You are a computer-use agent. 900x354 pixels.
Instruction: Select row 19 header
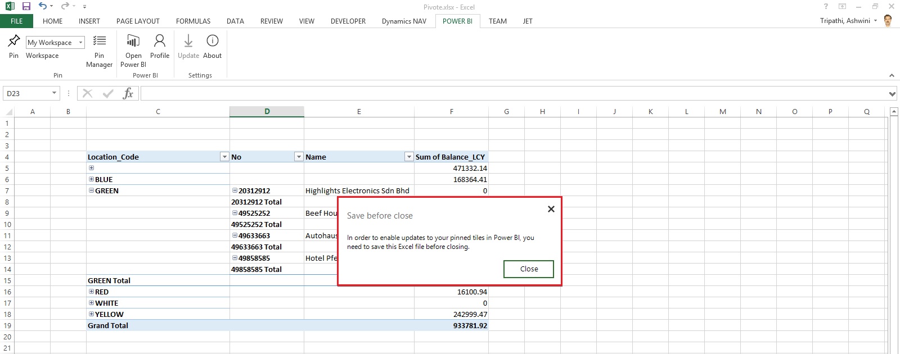(7, 325)
